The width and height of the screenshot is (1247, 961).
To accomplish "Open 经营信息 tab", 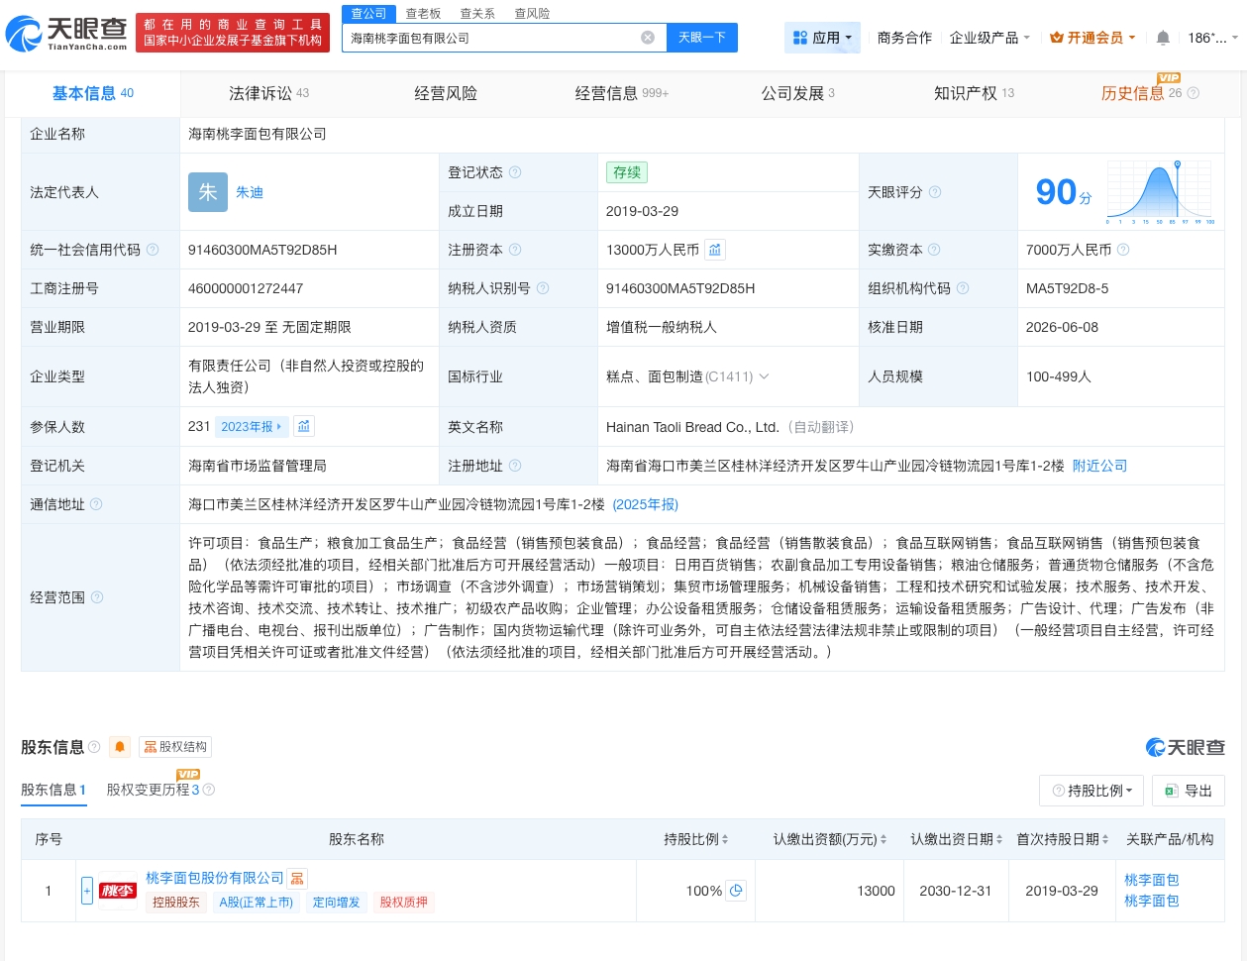I will tap(622, 93).
